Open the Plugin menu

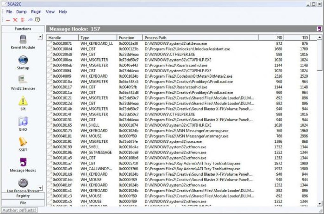coord(36,12)
